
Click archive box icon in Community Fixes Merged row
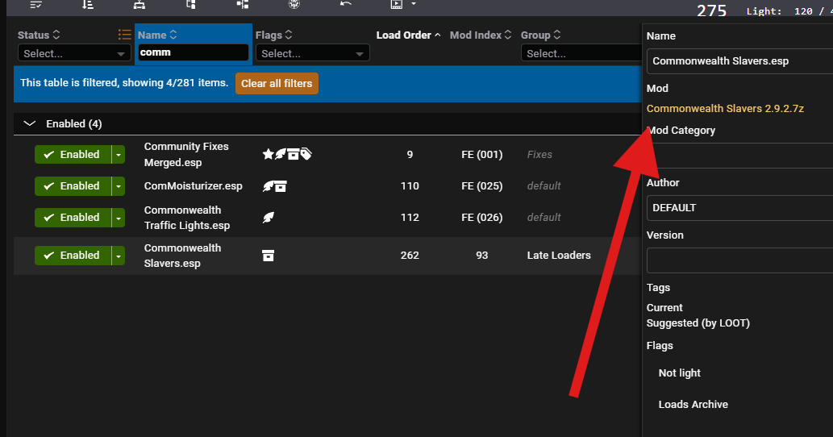click(x=293, y=155)
